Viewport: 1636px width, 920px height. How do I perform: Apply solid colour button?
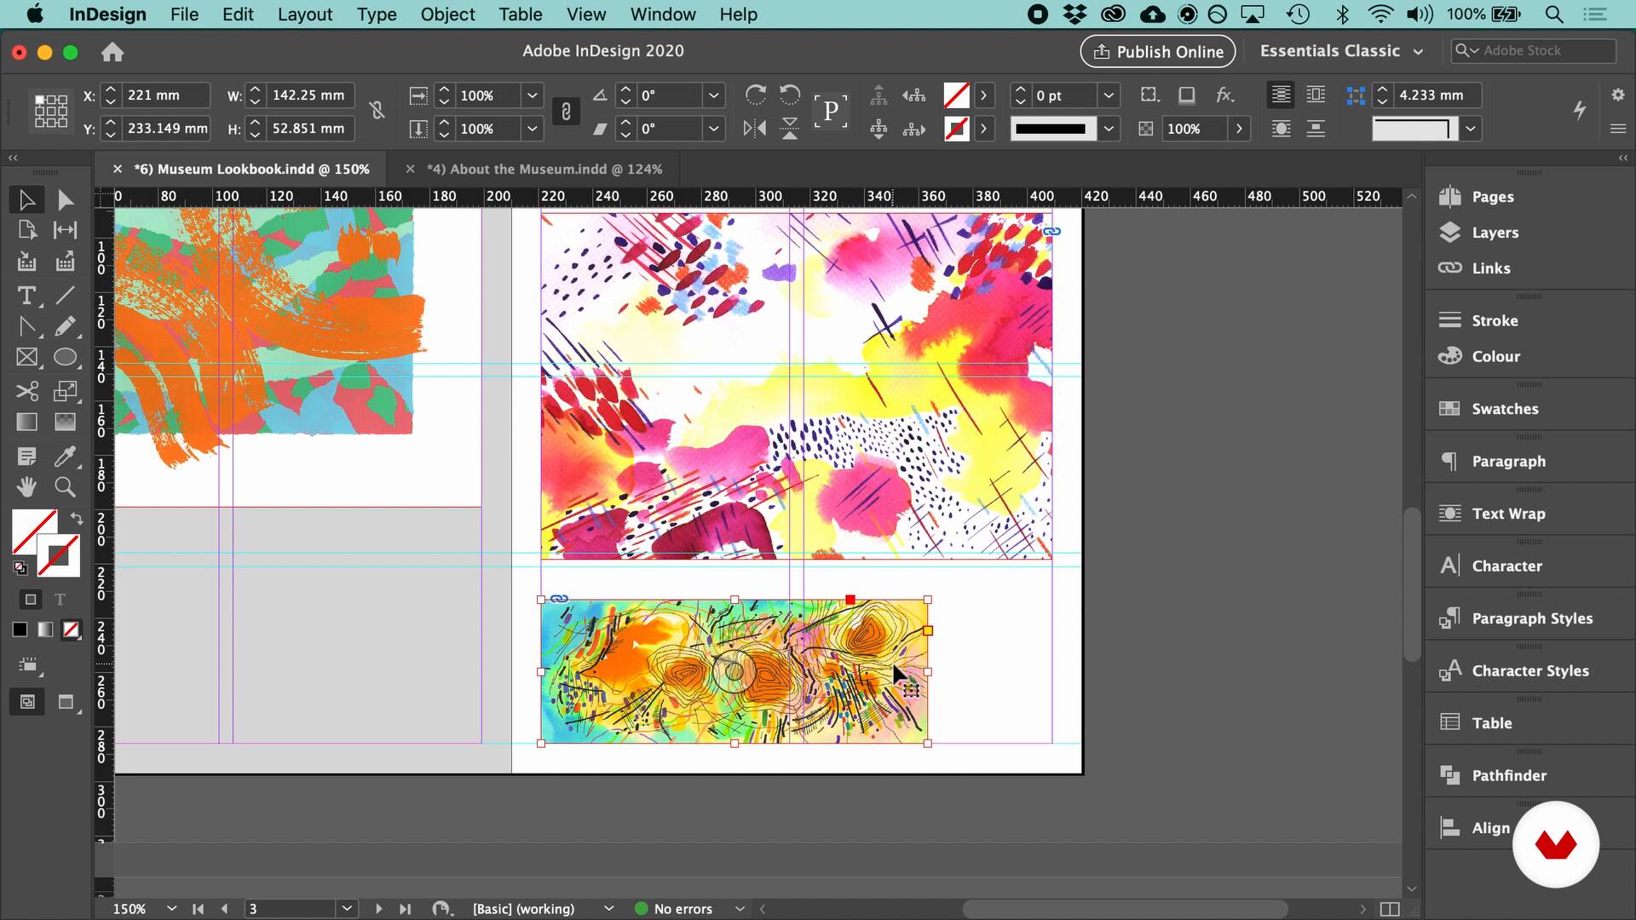pyautogui.click(x=20, y=630)
